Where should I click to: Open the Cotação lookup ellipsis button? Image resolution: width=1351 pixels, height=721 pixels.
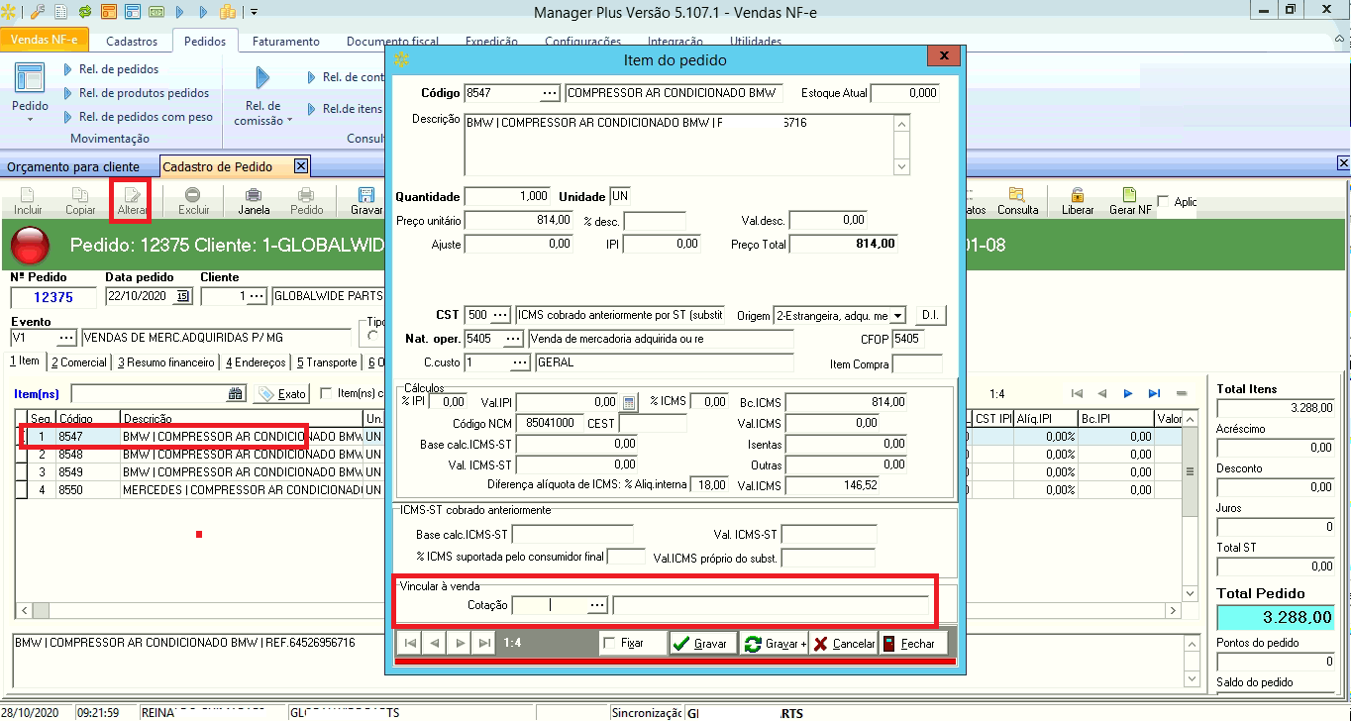click(596, 605)
